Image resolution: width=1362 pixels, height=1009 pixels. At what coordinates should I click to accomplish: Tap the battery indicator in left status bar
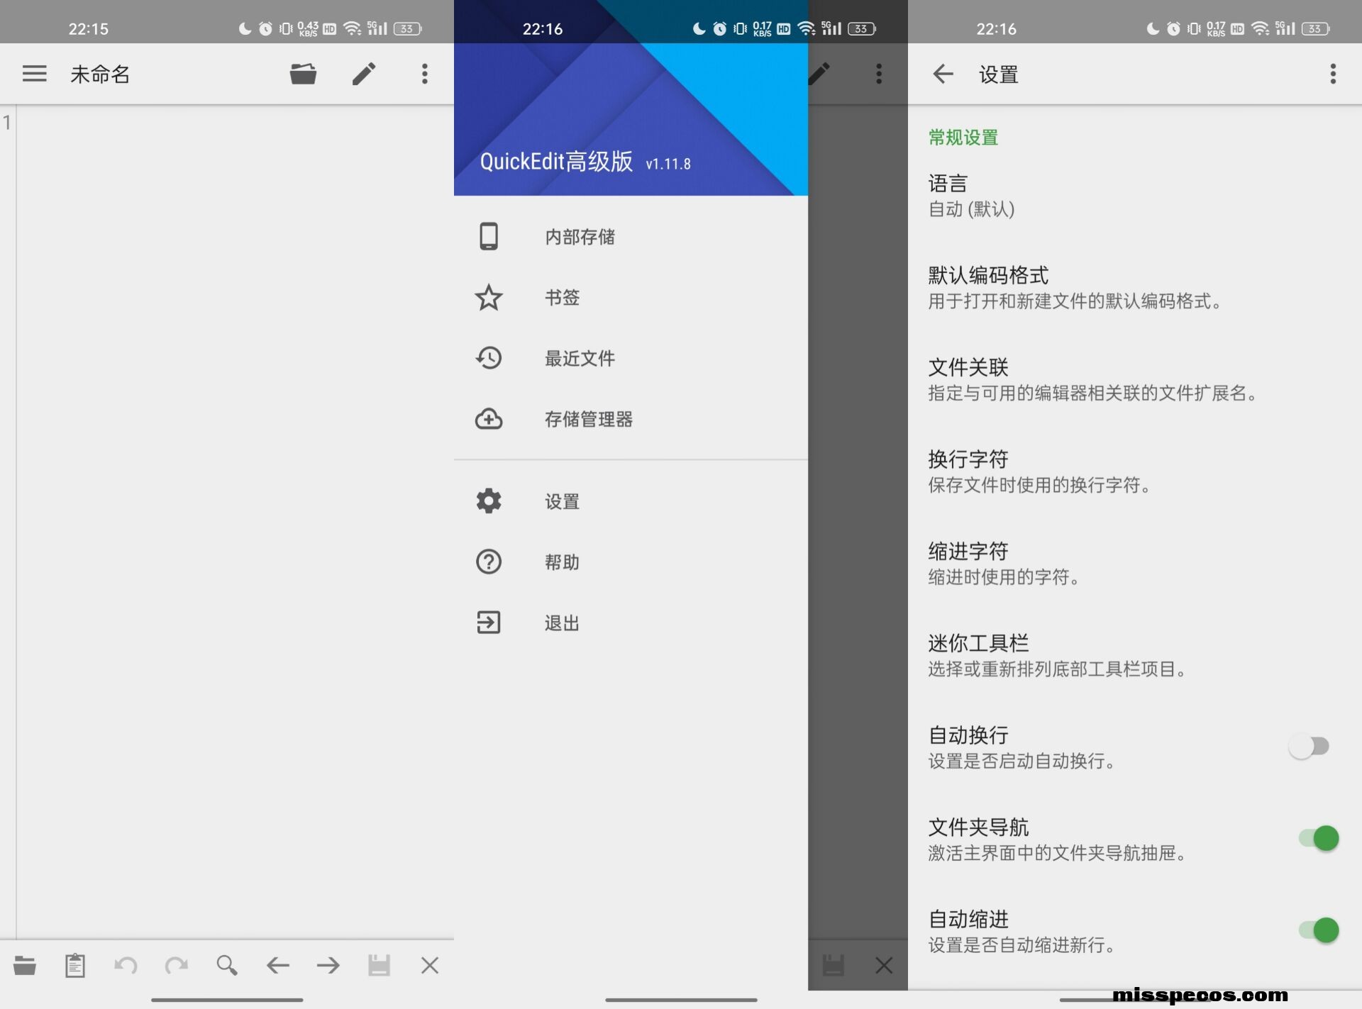407,28
